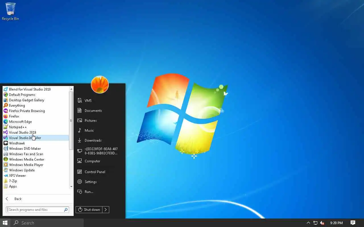
Task: Open Documents from the start menu
Action: coord(100,110)
